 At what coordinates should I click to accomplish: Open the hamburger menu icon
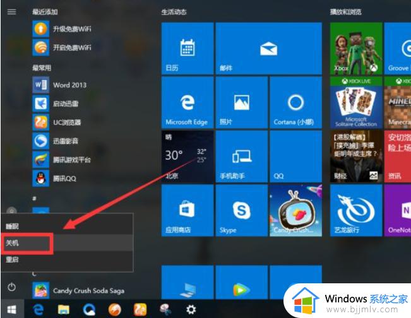pyautogui.click(x=12, y=12)
